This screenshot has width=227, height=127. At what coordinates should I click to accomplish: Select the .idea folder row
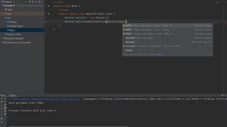coord(22,10)
